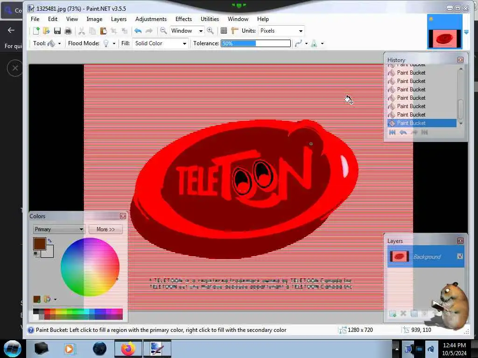The width and height of the screenshot is (478, 358).
Task: Close the History panel
Action: point(460,60)
